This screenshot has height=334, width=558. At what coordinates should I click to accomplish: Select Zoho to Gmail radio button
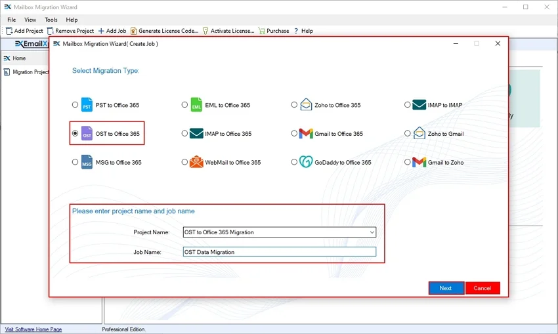407,133
